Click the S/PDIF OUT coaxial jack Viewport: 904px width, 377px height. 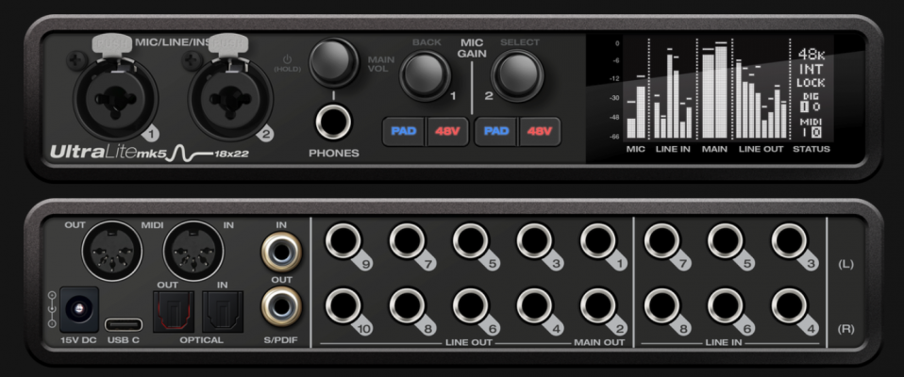[281, 306]
